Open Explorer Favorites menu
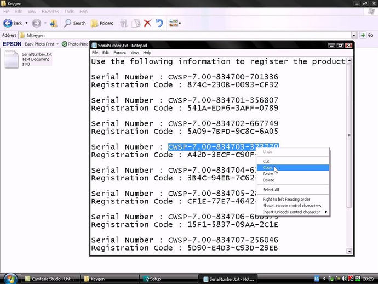Image resolution: width=378 pixels, height=284 pixels. pos(50,12)
